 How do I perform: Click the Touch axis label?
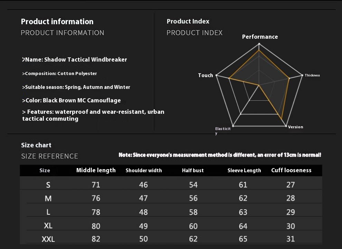206,75
